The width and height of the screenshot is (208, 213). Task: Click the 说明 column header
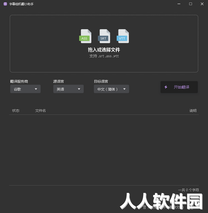coord(193,110)
